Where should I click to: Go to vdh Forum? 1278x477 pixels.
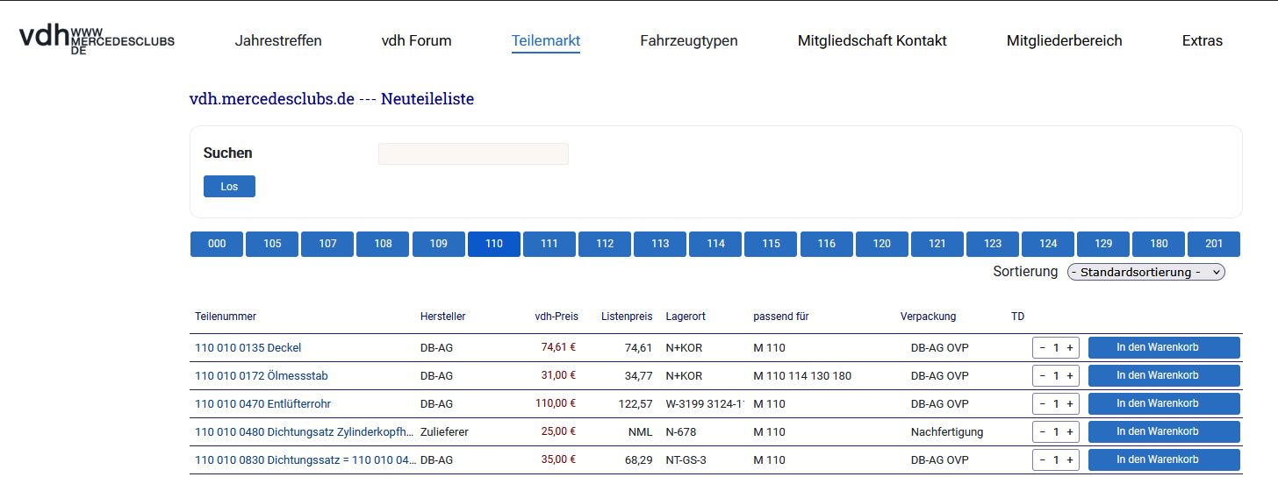tap(416, 40)
